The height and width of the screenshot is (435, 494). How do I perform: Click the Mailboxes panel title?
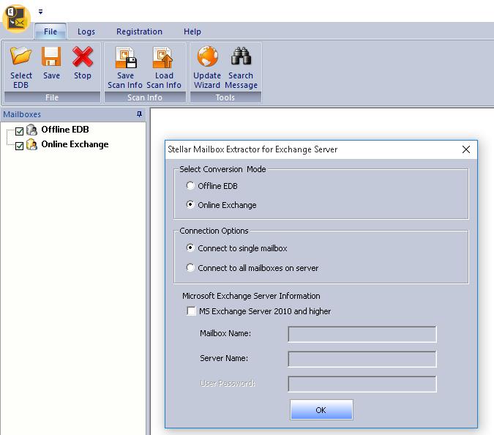[x=22, y=114]
